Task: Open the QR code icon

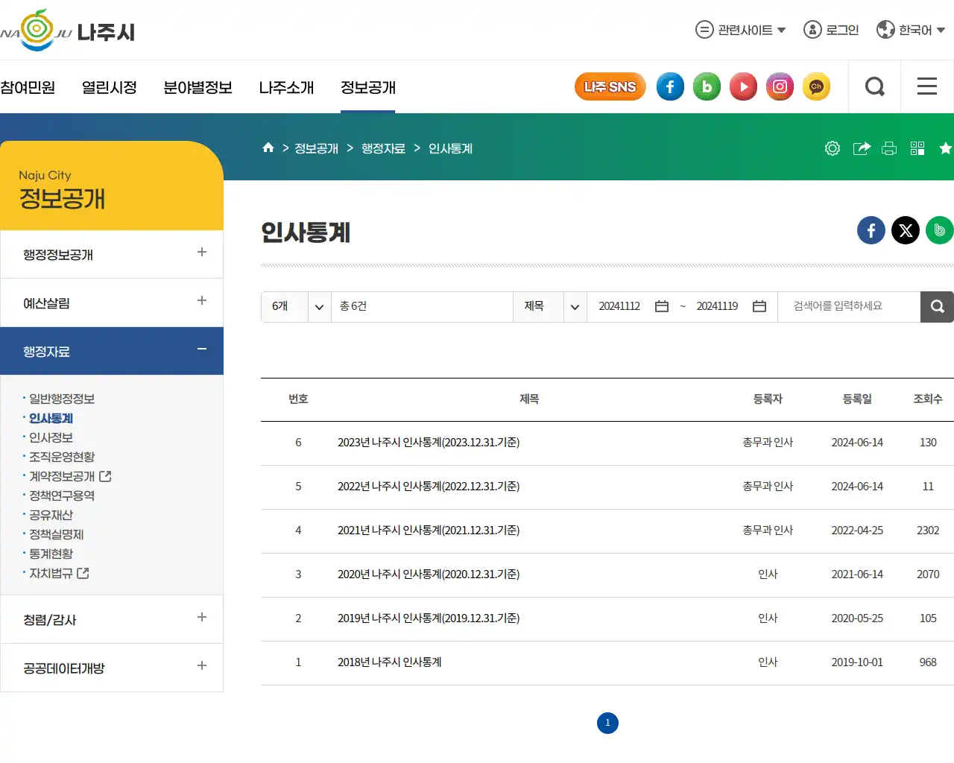Action: pos(917,148)
